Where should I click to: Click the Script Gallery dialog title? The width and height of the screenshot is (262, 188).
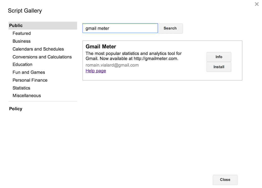(25, 11)
